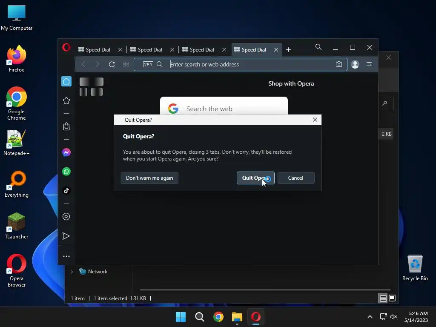436x327 pixels.
Task: Open Speed Dial grid view icon in toolbar
Action: 126,65
